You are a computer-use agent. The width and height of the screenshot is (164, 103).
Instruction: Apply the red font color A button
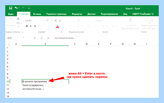tap(57, 26)
